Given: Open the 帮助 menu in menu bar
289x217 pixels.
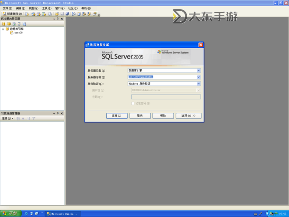Looking at the screenshot, I should 86,8.
